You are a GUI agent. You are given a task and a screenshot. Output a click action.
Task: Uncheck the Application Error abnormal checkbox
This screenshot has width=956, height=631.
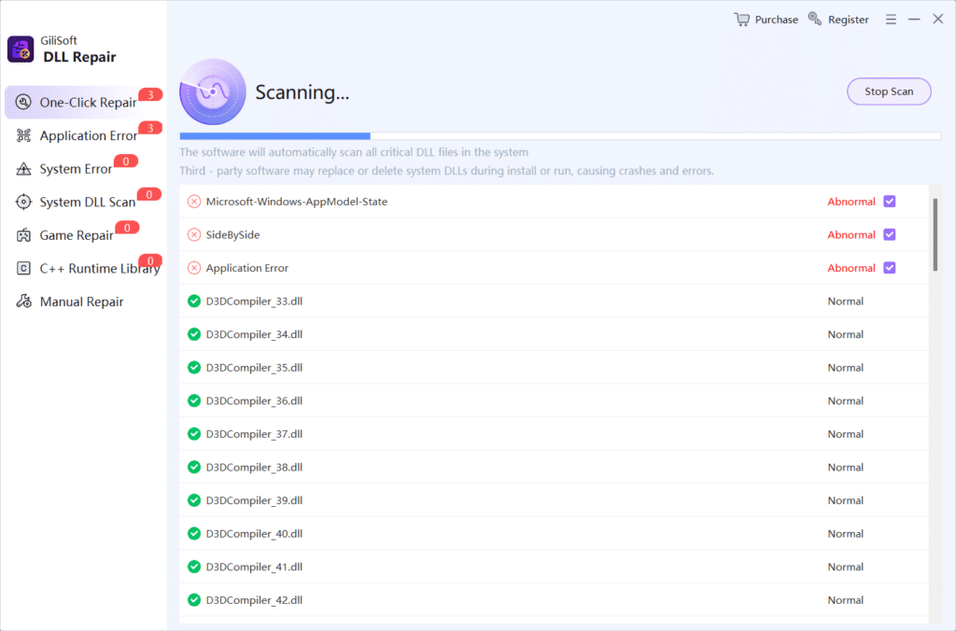point(889,268)
